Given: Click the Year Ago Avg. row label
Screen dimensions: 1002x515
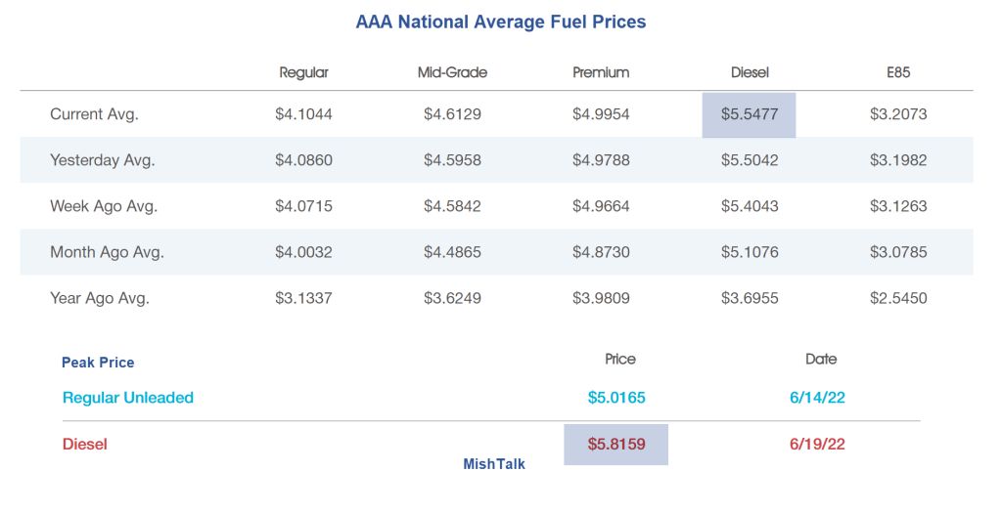Looking at the screenshot, I should (x=100, y=298).
